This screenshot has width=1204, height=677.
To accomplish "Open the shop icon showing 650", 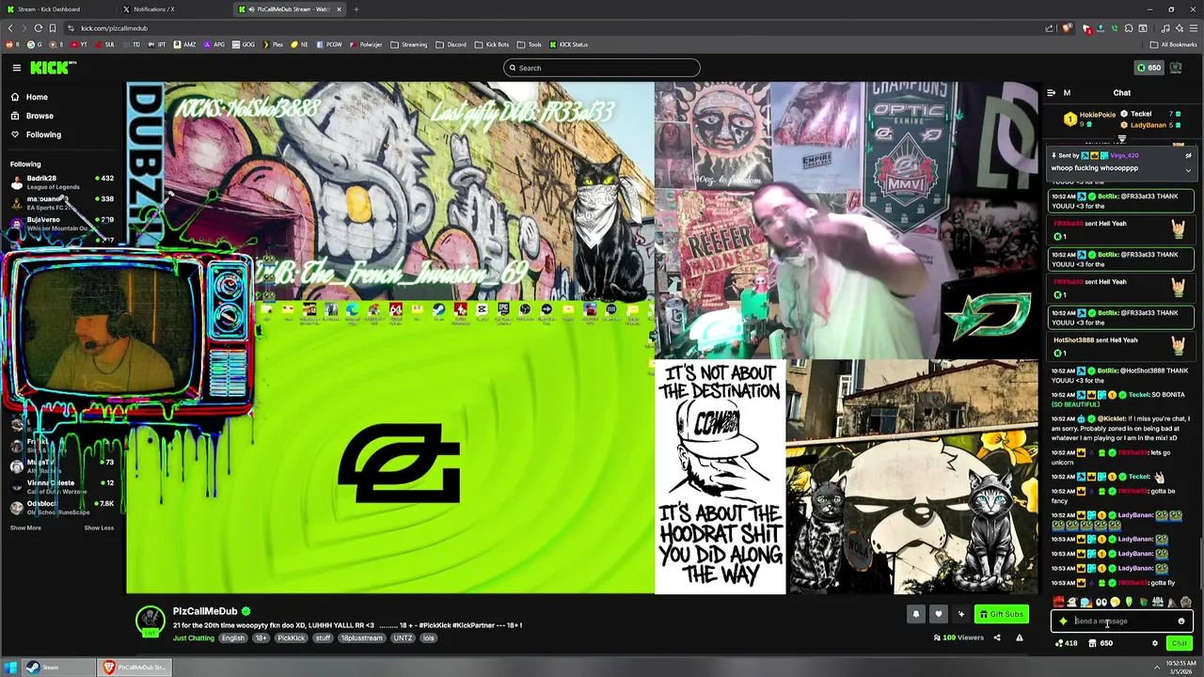I will click(1101, 643).
